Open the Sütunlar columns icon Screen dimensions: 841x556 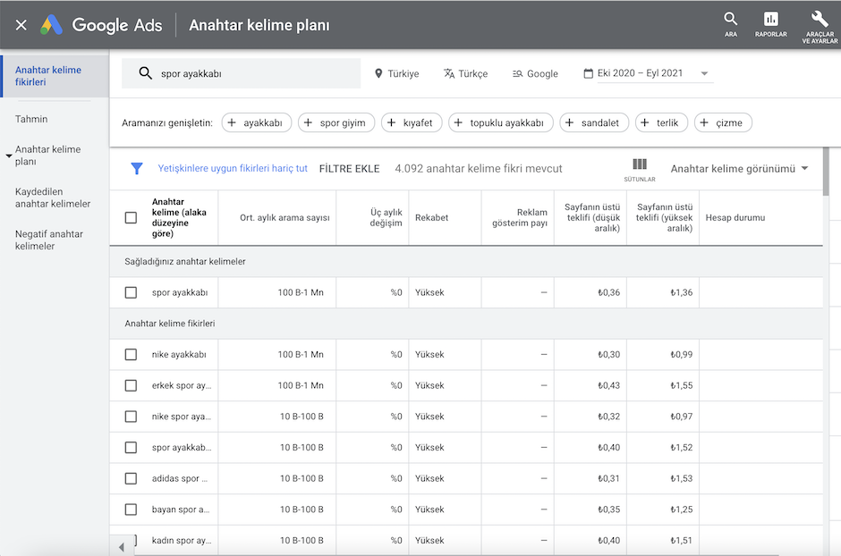tap(639, 165)
